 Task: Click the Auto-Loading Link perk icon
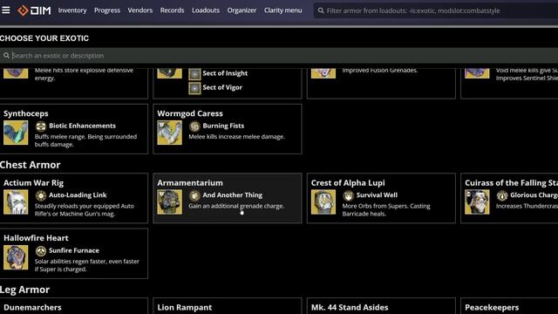tap(41, 195)
